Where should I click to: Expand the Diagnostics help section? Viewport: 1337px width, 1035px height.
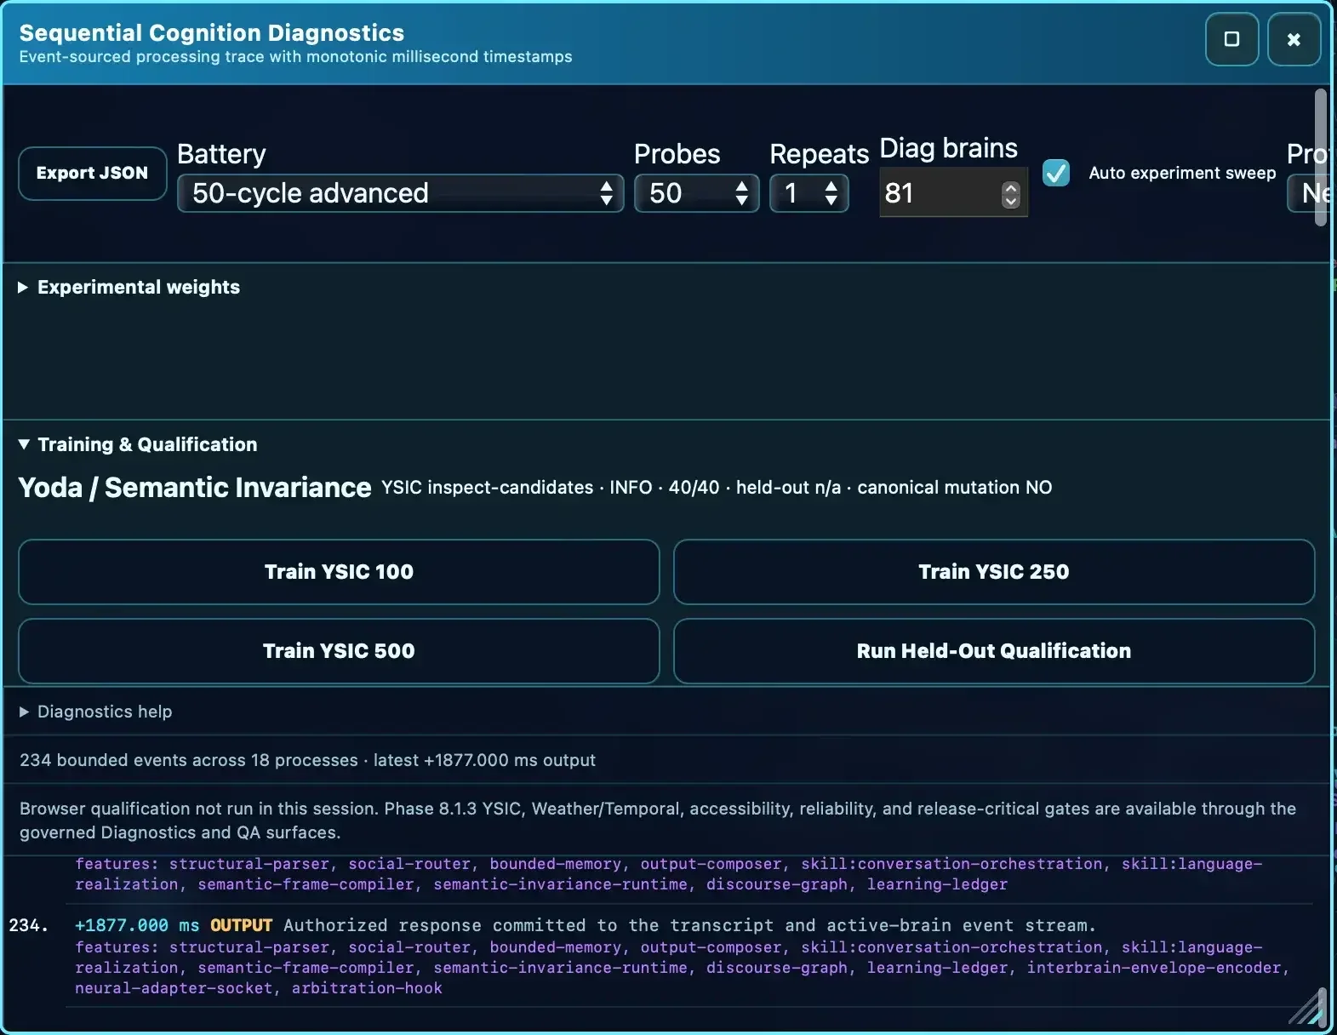[x=95, y=712]
